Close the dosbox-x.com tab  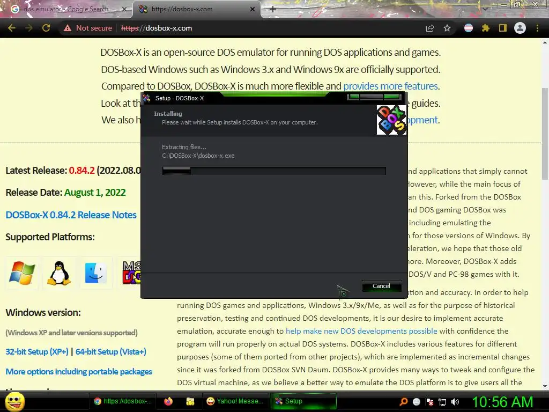click(x=253, y=9)
